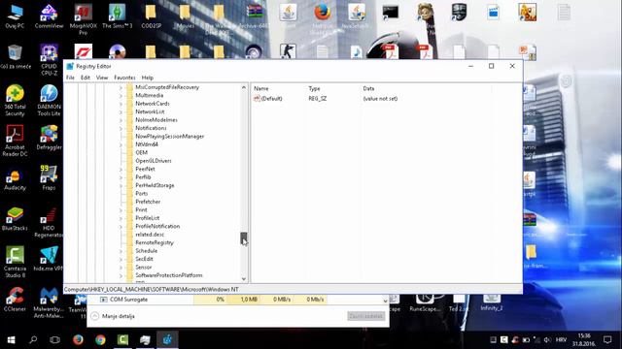The width and height of the screenshot is (622, 349).
Task: Click the tree scrollbar thumb
Action: tap(244, 238)
